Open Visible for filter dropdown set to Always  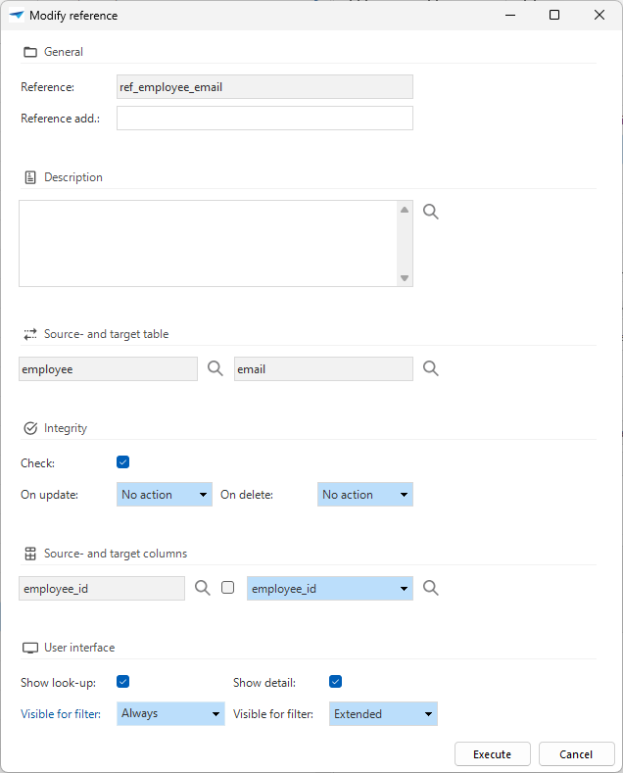click(170, 714)
